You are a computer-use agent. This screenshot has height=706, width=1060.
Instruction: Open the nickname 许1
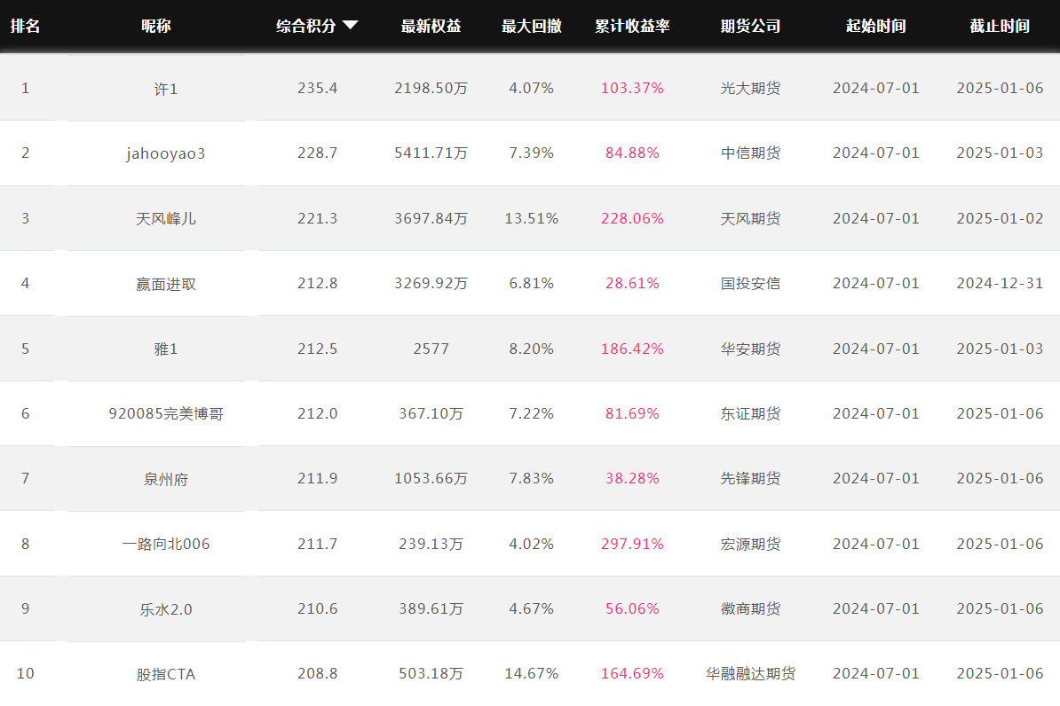click(x=166, y=89)
